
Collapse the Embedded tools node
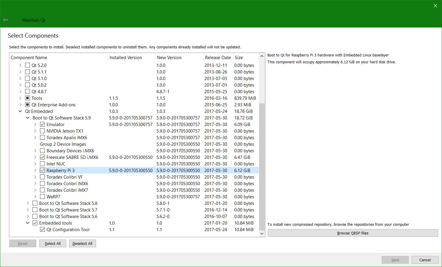point(27,223)
